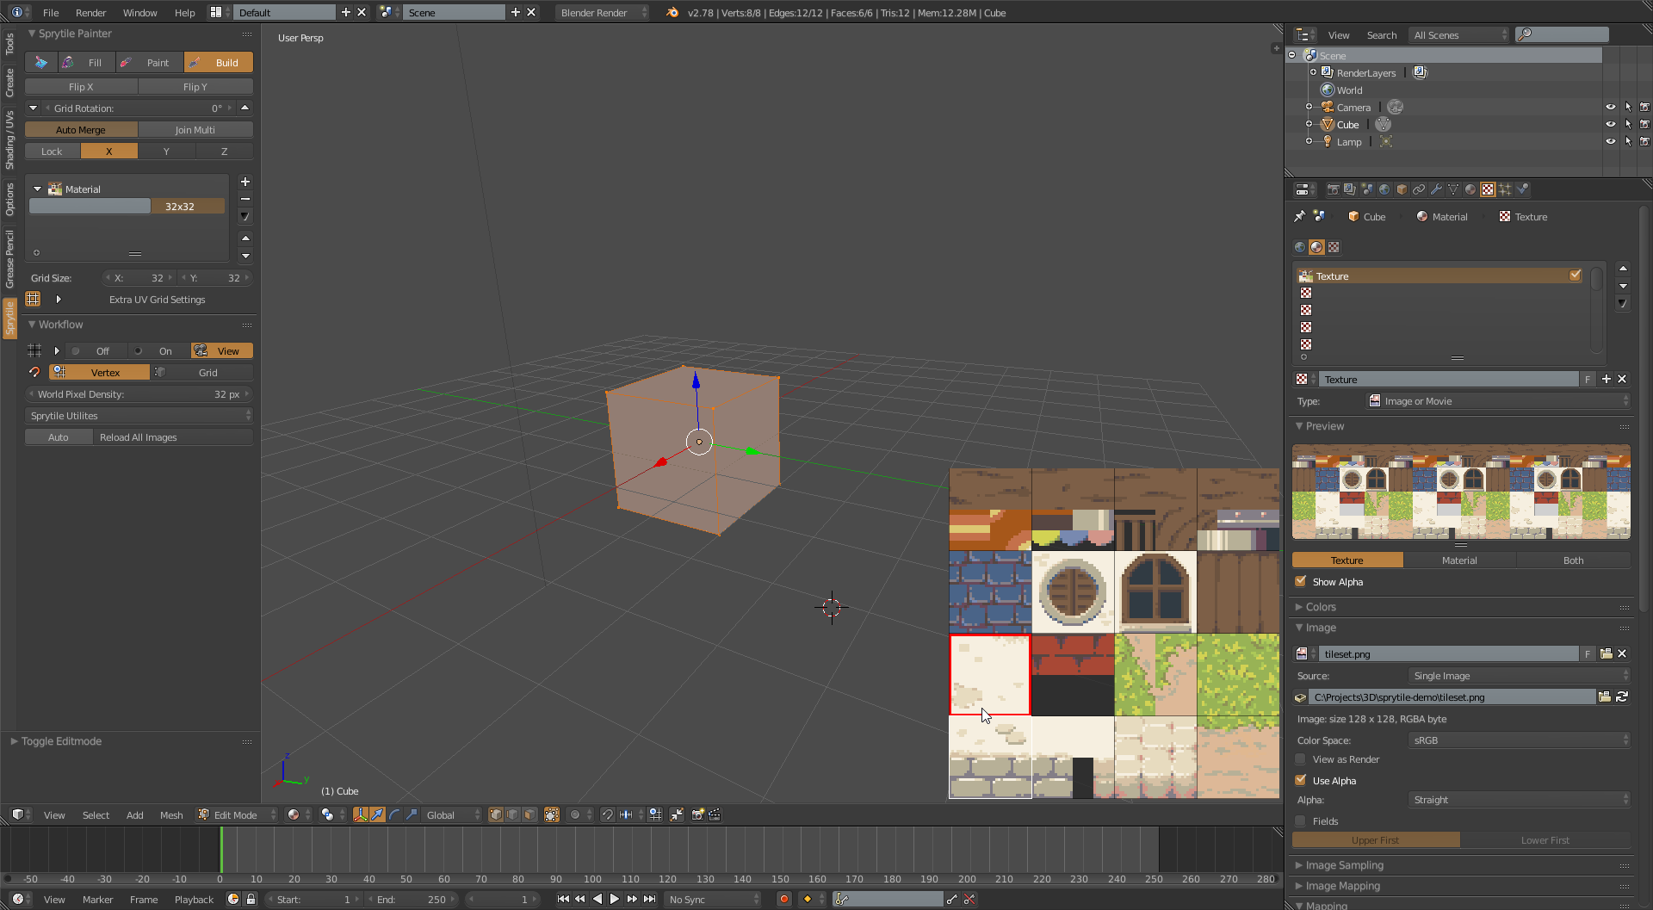Open the Texture Type dropdown
Screen dimensions: 1653x910
point(1498,401)
